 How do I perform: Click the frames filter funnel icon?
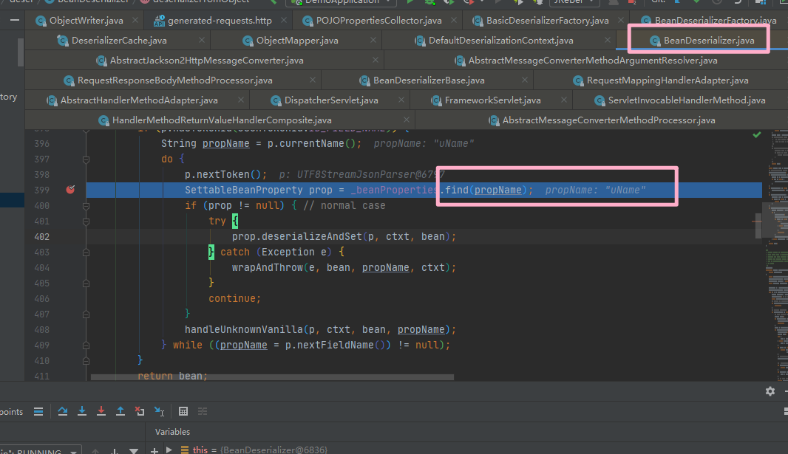(x=134, y=451)
